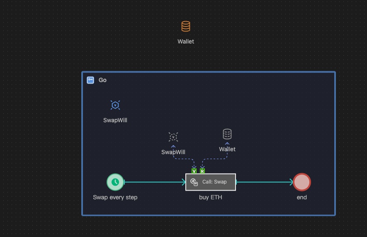Select the gray dashed SwapWill reference icon

click(x=173, y=137)
